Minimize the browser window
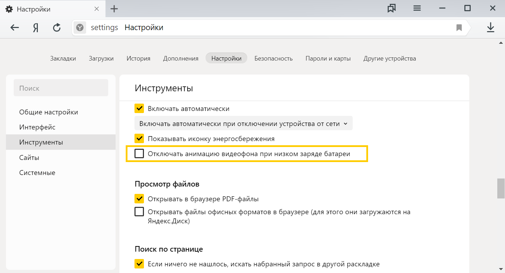 pos(442,8)
